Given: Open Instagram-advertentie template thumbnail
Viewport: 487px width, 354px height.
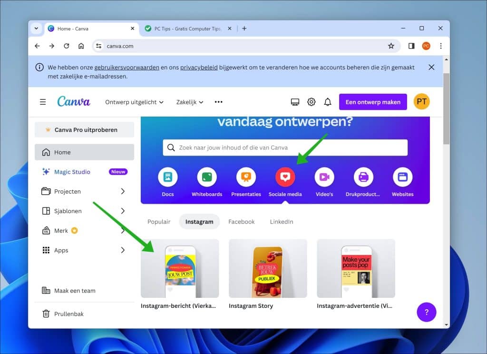Looking at the screenshot, I should coord(356,268).
